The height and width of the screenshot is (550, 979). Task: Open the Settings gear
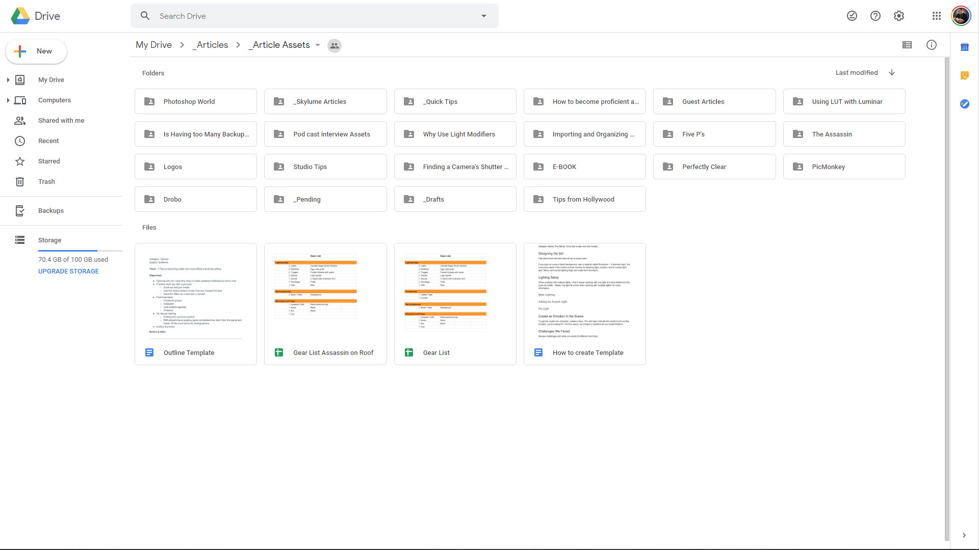pyautogui.click(x=899, y=16)
